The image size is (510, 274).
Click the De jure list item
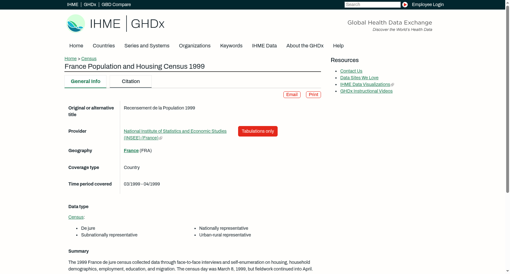[x=88, y=228]
